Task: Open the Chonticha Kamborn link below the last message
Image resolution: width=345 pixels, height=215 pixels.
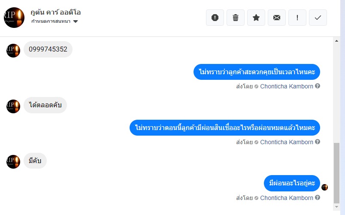Action: tap(287, 198)
